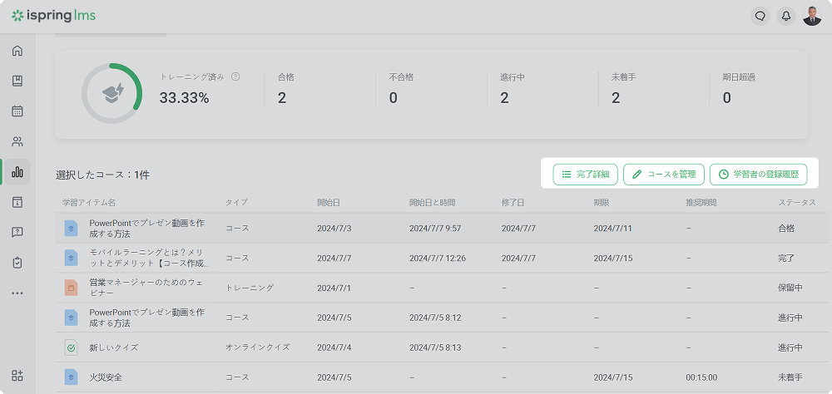Select the 新しいクイズ quiz row
The image size is (832, 394).
(x=113, y=347)
